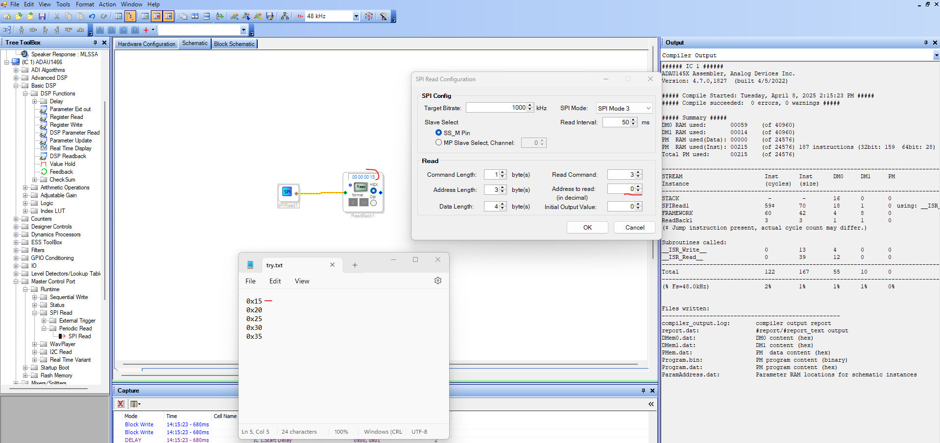Image resolution: width=940 pixels, height=443 pixels.
Task: Increase the Data Length stepper value
Action: point(502,205)
